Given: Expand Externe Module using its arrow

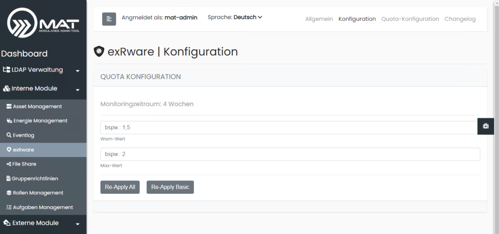Looking at the screenshot, I should [x=77, y=224].
